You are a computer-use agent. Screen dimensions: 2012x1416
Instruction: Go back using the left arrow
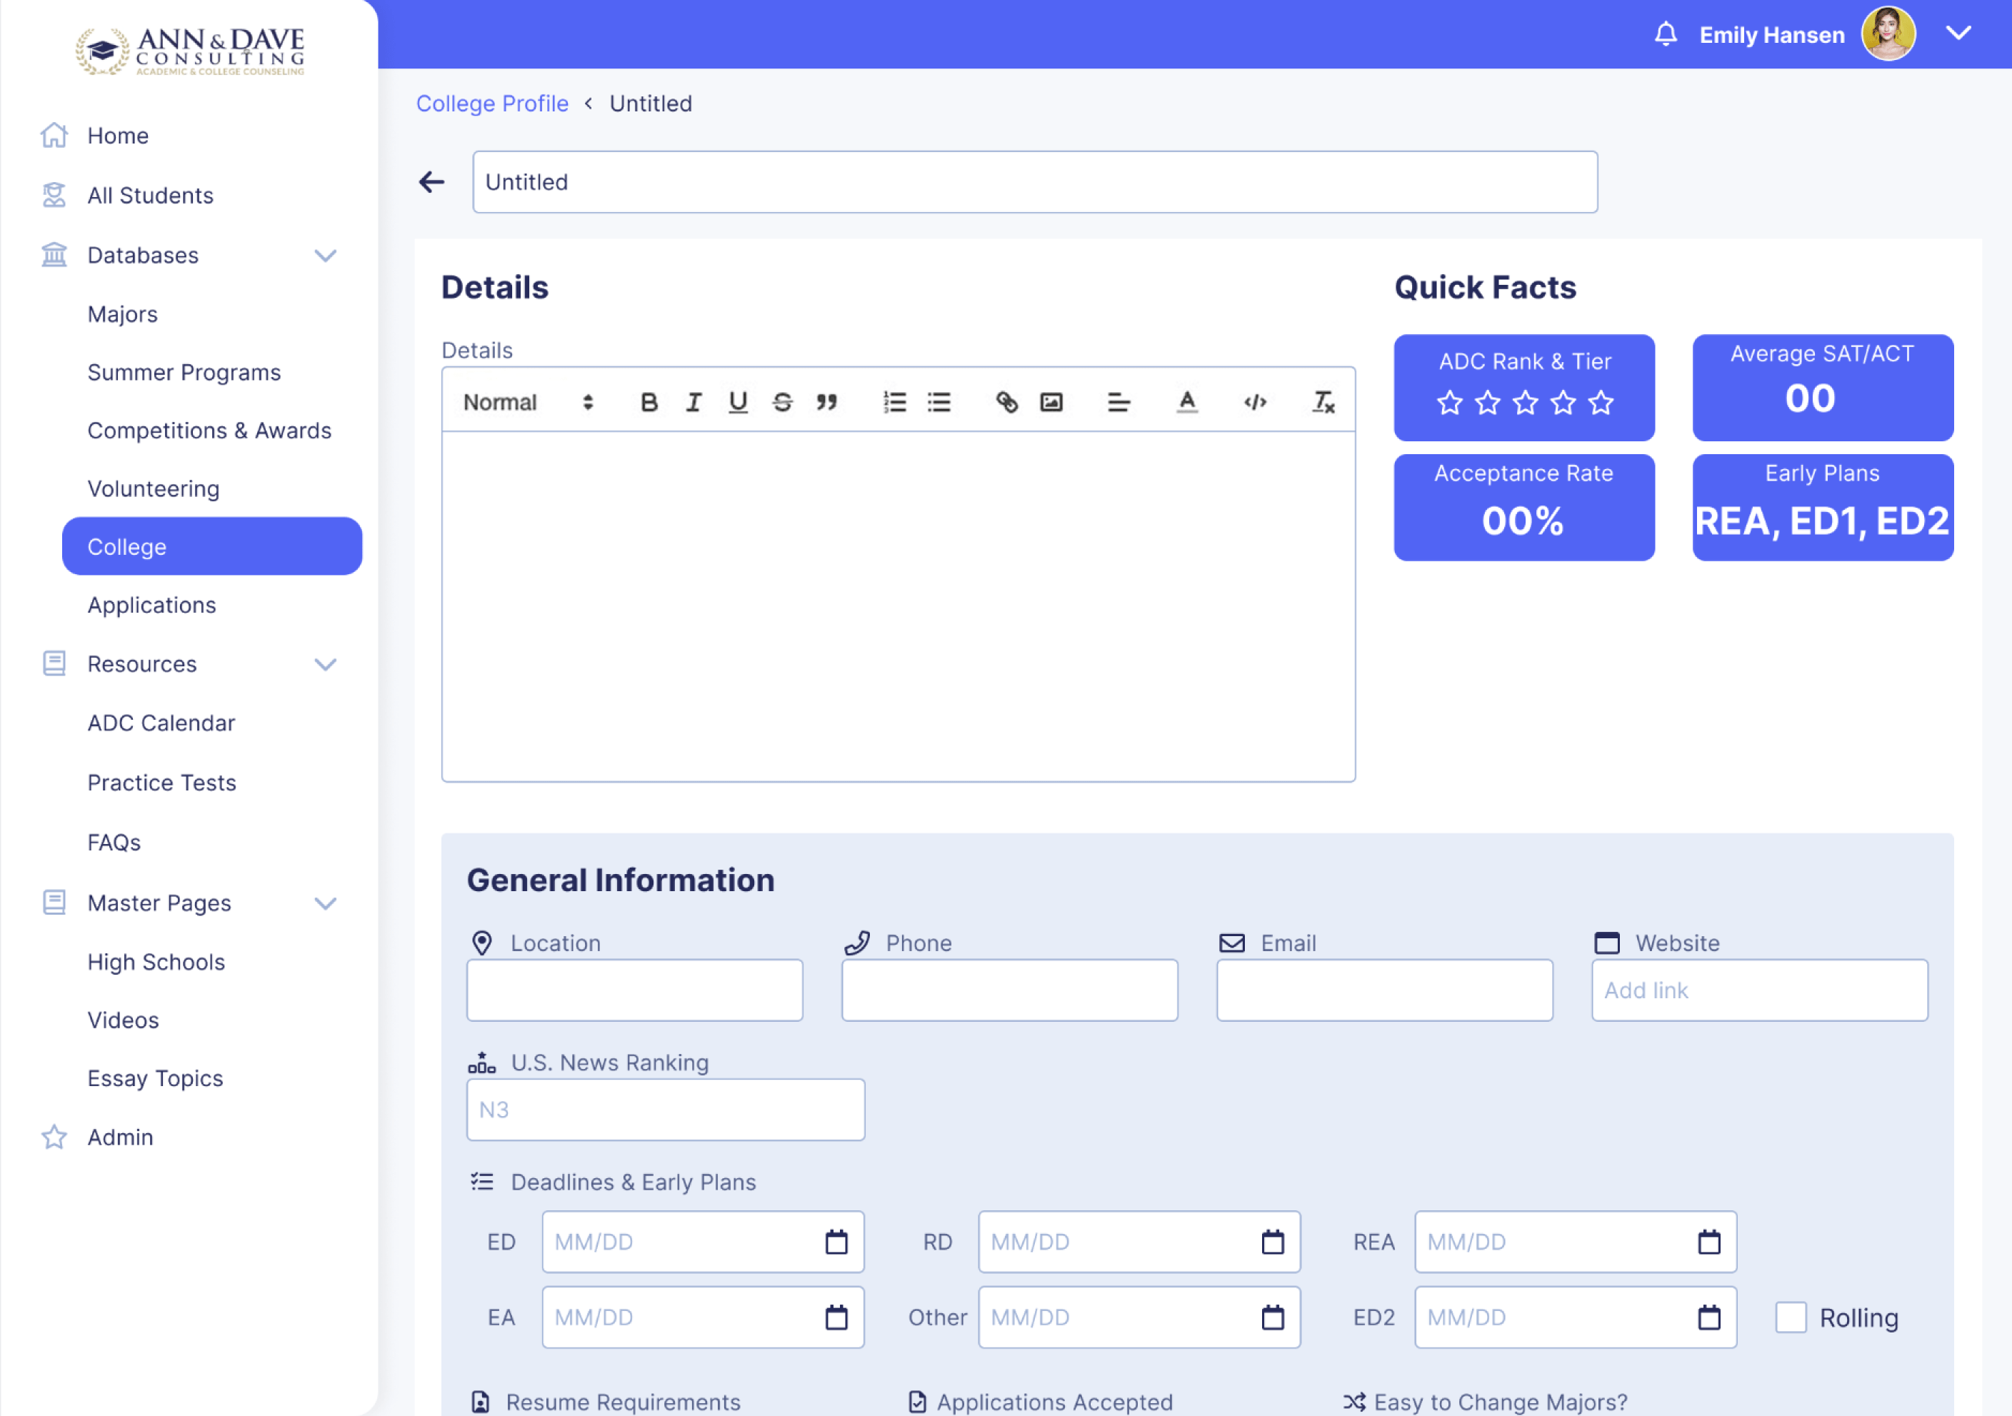point(431,182)
